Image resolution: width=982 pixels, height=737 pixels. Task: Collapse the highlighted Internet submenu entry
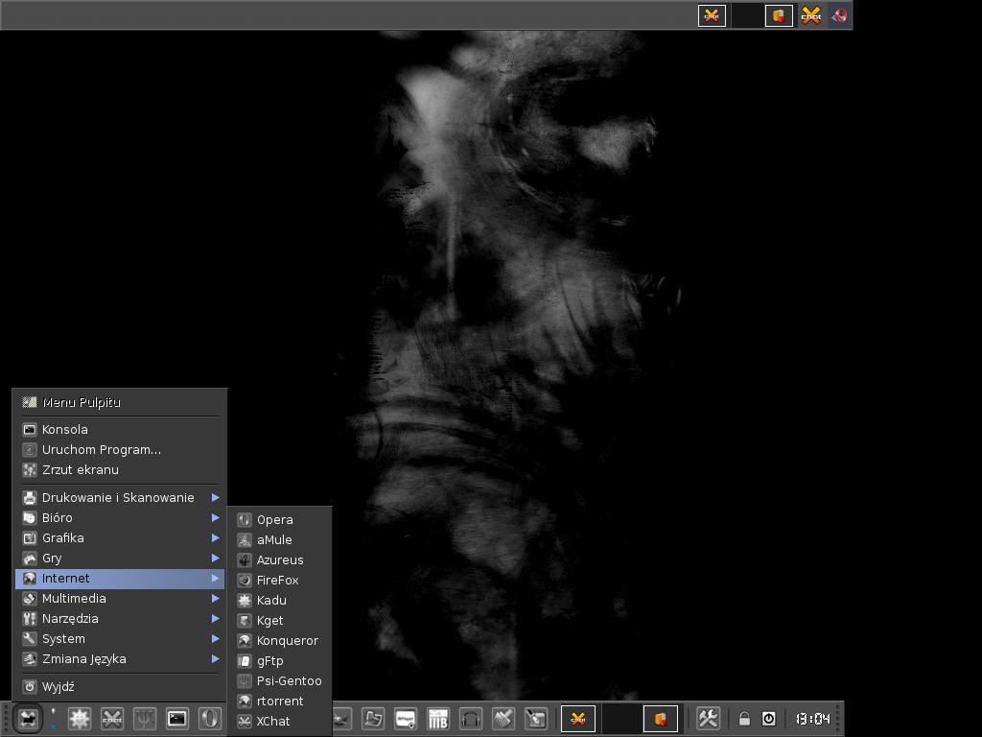click(x=120, y=579)
